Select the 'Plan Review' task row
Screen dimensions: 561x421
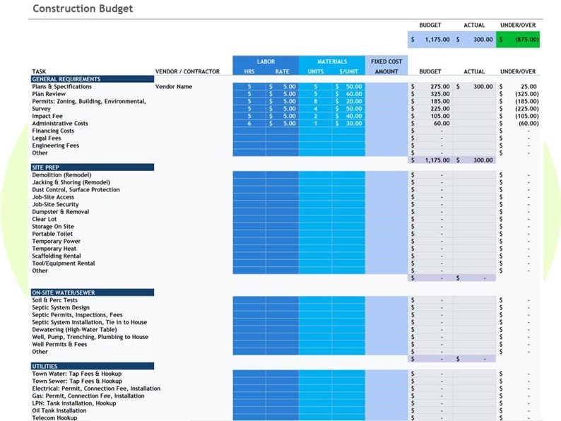(49, 94)
